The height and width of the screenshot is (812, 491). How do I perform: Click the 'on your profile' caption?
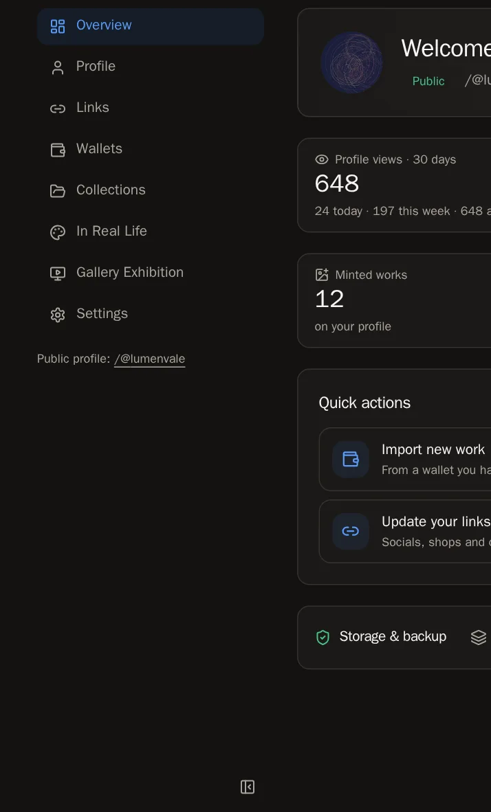pos(353,327)
